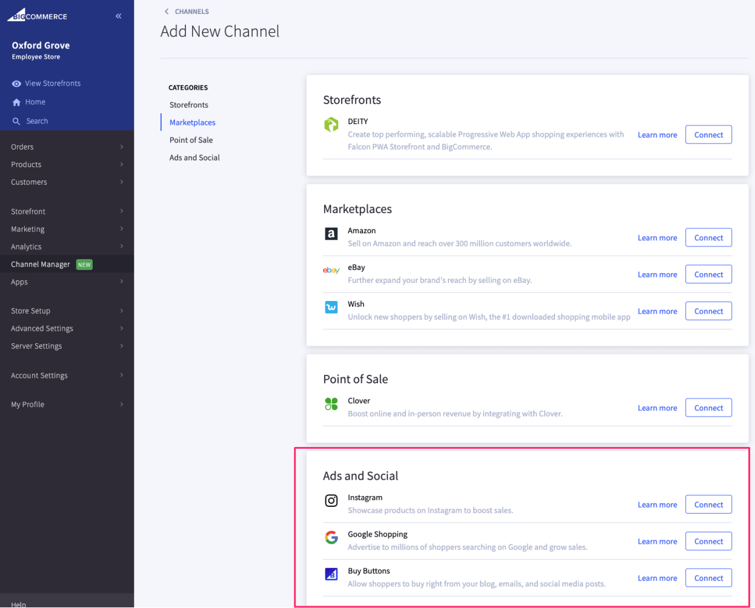Click the Home house icon
Image resolution: width=755 pixels, height=608 pixels.
(x=16, y=102)
